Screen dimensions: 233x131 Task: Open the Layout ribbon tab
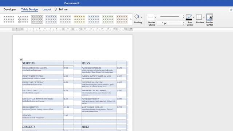(x=47, y=9)
